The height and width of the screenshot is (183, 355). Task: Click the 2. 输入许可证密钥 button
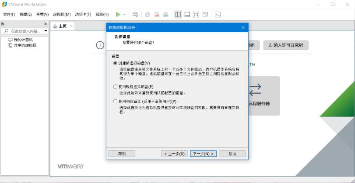[286, 45]
